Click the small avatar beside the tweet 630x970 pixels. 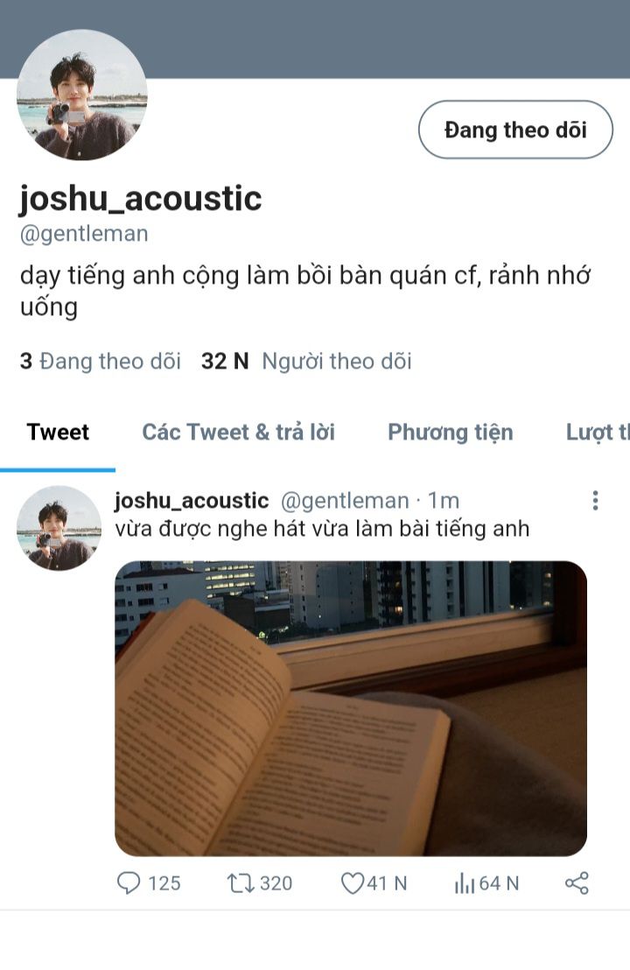tap(59, 528)
